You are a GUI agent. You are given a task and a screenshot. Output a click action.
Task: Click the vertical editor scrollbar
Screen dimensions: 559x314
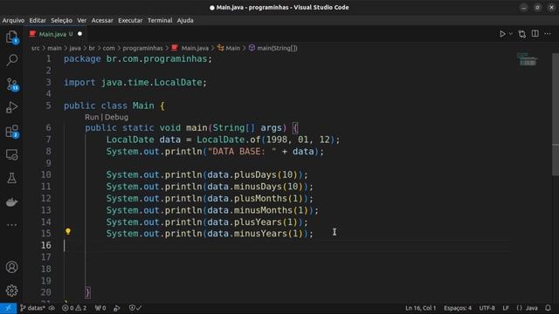pyautogui.click(x=556, y=114)
